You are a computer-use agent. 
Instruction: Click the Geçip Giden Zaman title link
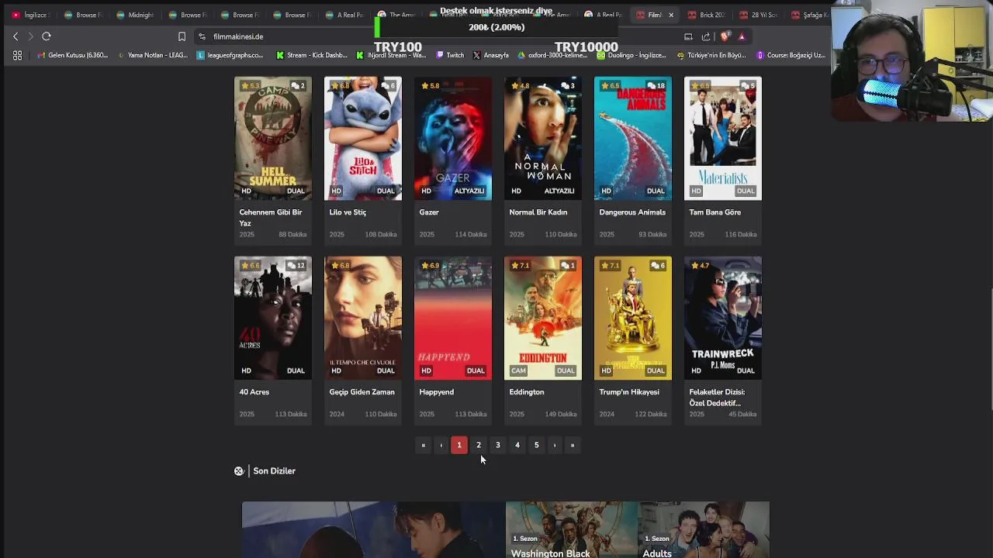coord(362,392)
